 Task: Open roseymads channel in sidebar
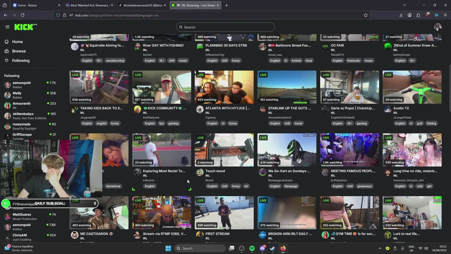click(x=30, y=126)
